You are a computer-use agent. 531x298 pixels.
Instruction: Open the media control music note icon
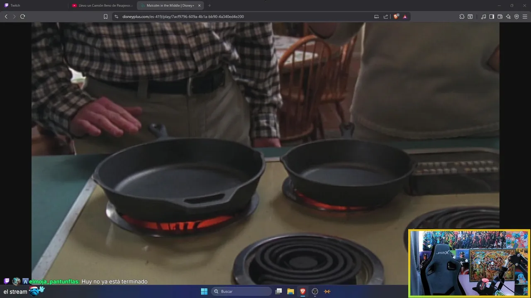[x=483, y=17]
